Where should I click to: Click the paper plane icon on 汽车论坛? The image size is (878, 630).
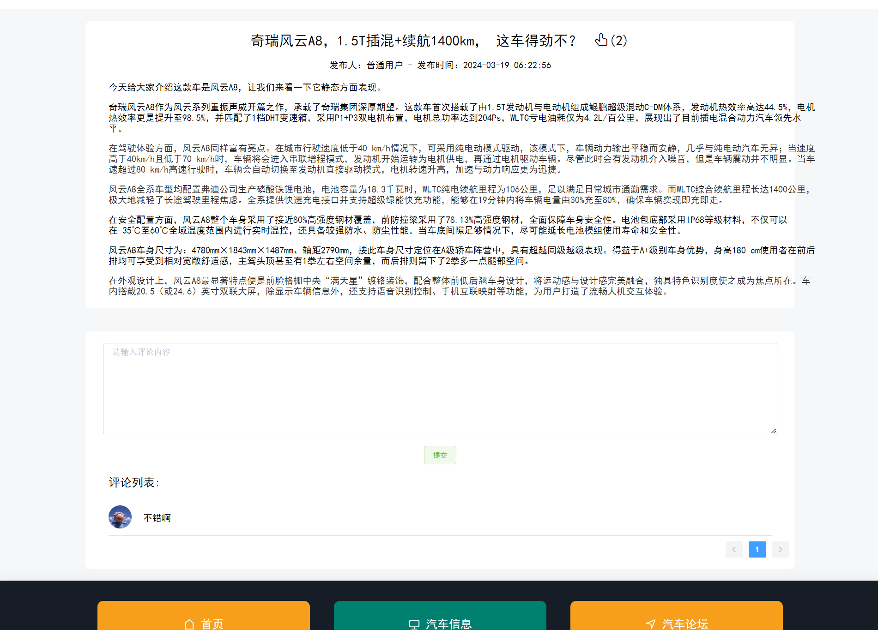click(x=652, y=623)
